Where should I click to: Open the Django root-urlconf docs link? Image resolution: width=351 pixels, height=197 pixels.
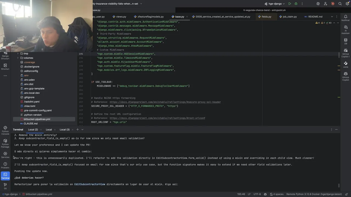[x=157, y=118]
